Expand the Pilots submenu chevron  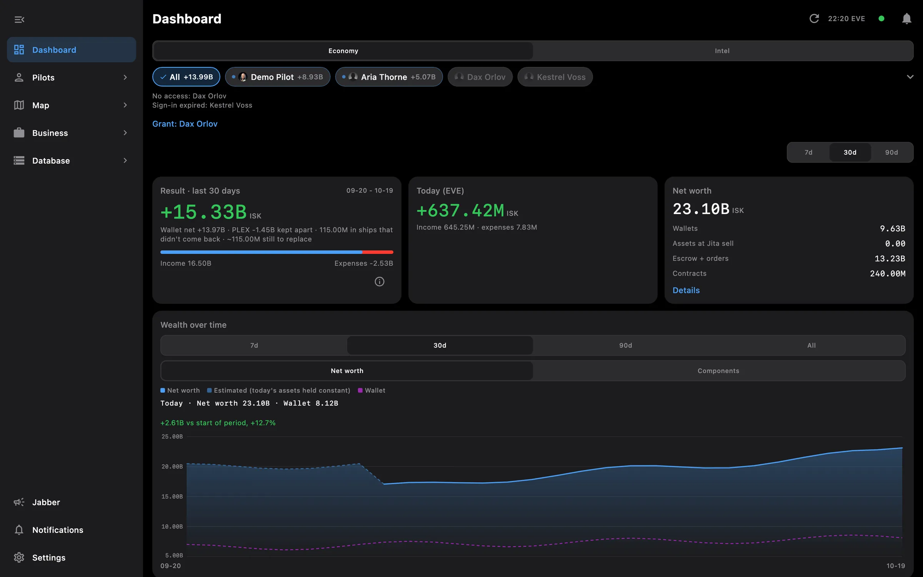125,77
